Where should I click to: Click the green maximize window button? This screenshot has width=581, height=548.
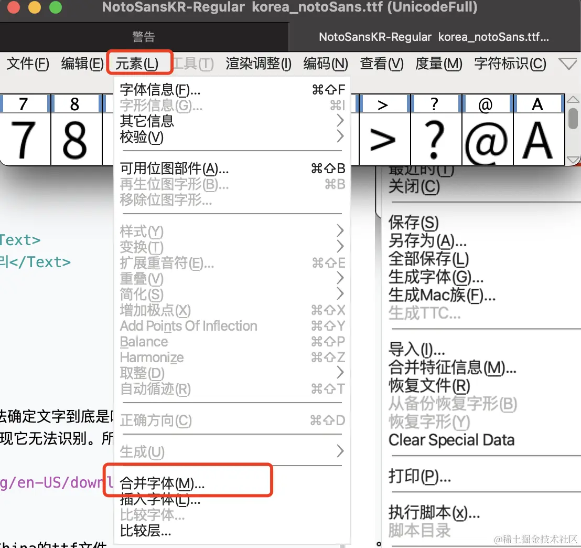point(56,7)
